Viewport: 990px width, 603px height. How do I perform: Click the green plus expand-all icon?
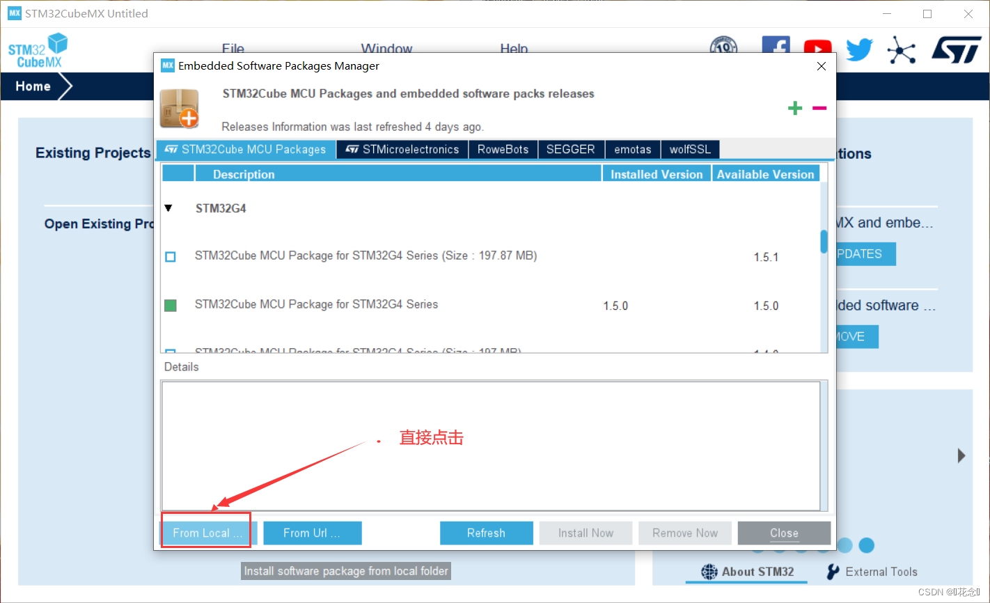point(795,108)
